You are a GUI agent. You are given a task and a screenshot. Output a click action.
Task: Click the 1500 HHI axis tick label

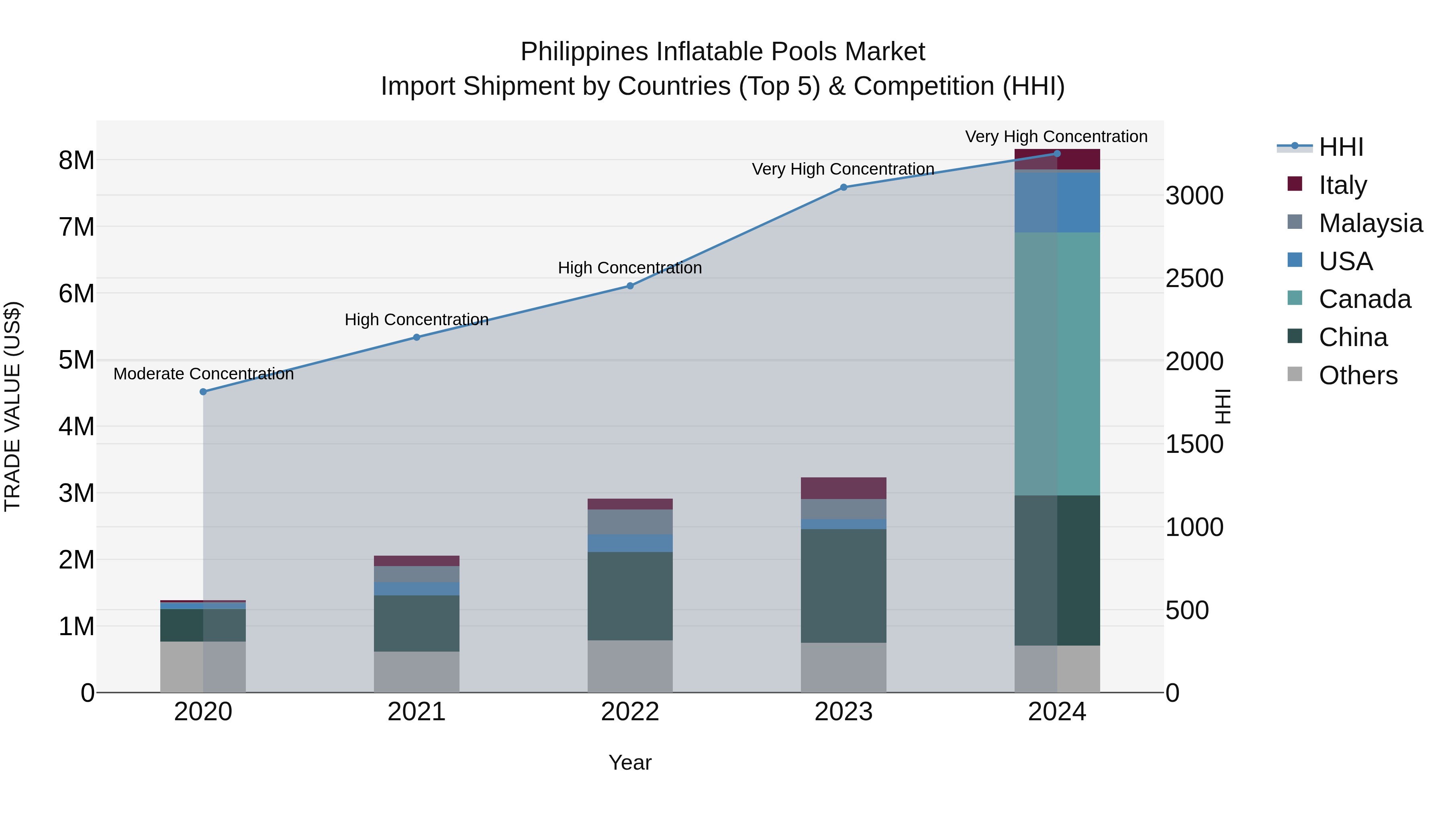[x=1195, y=444]
